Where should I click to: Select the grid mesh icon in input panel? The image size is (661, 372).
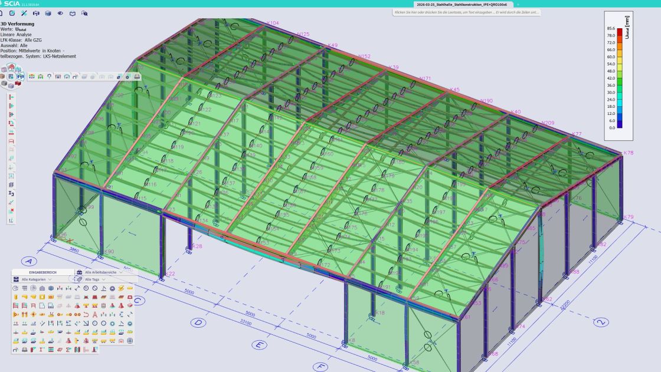point(24,288)
